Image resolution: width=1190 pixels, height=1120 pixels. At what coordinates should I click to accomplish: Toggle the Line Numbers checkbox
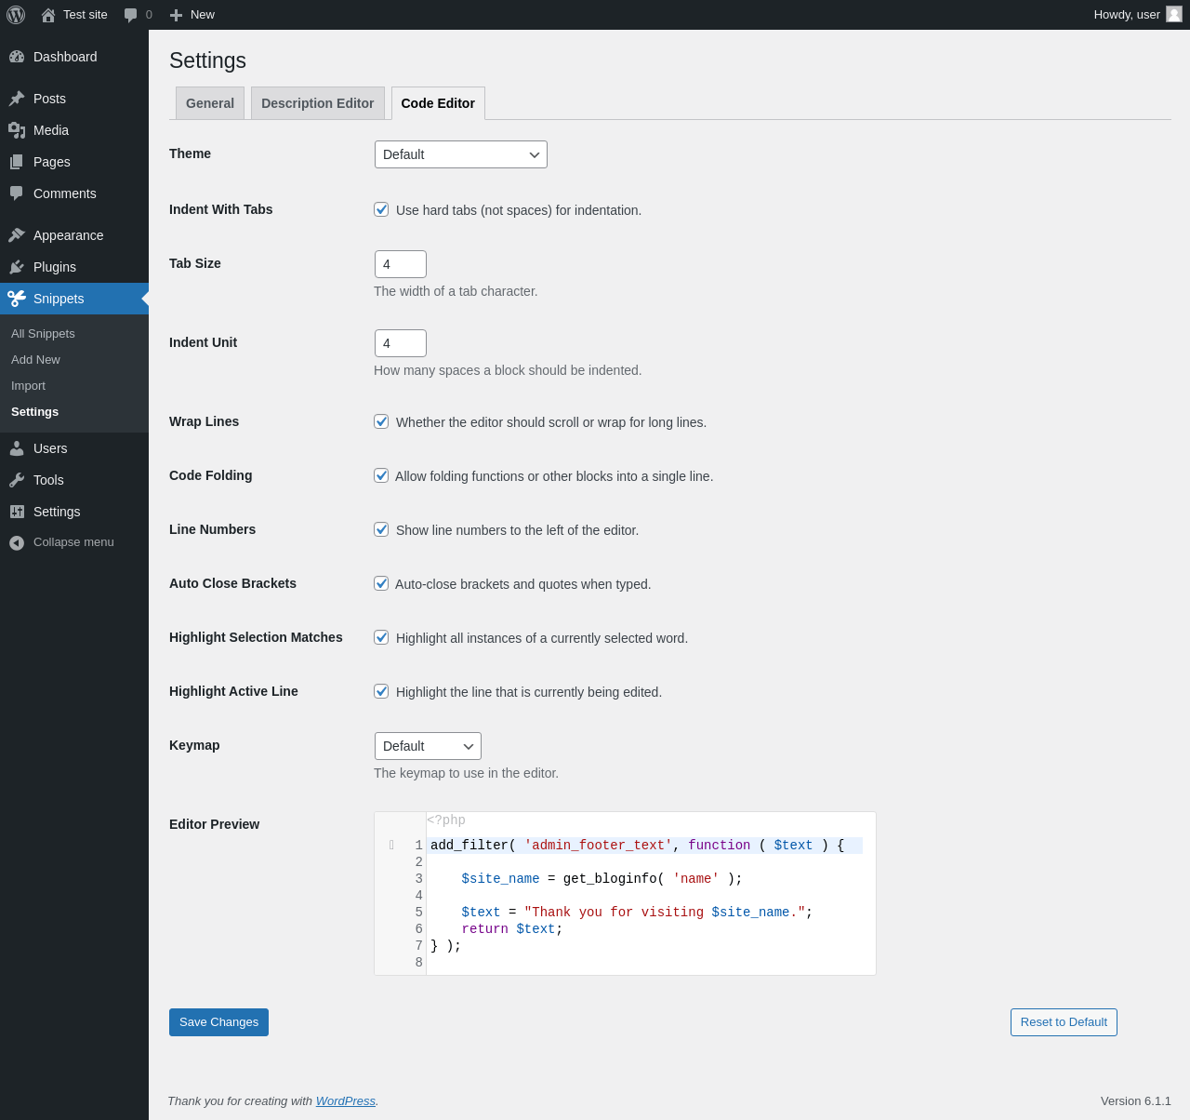click(x=381, y=529)
